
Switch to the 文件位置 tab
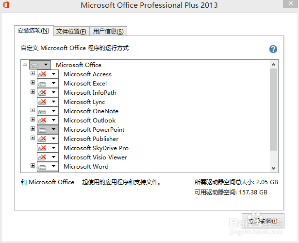(71, 32)
